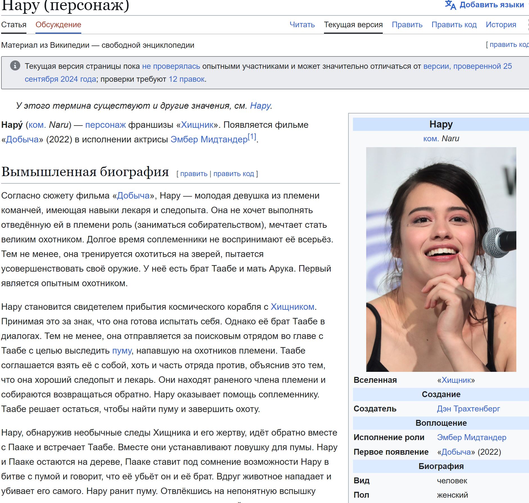The image size is (529, 503).
Task: Select the Читать view tab
Action: click(302, 25)
